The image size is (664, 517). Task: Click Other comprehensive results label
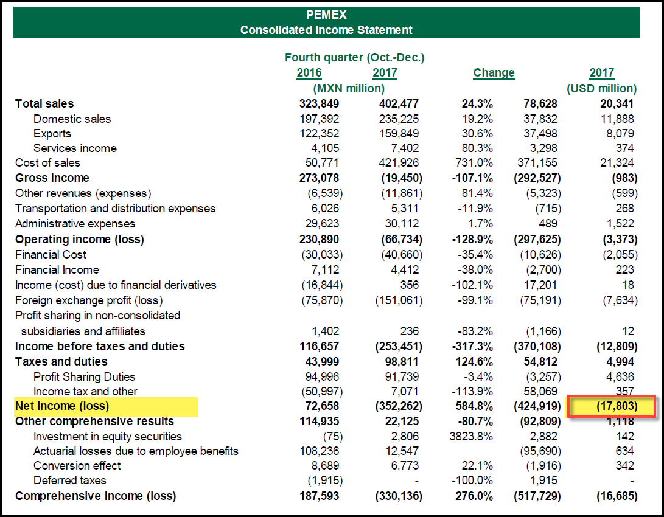click(x=95, y=422)
